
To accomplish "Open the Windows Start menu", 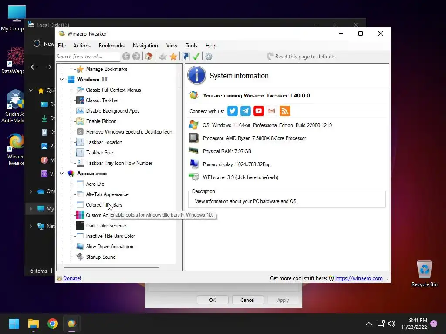I will click(x=14, y=324).
